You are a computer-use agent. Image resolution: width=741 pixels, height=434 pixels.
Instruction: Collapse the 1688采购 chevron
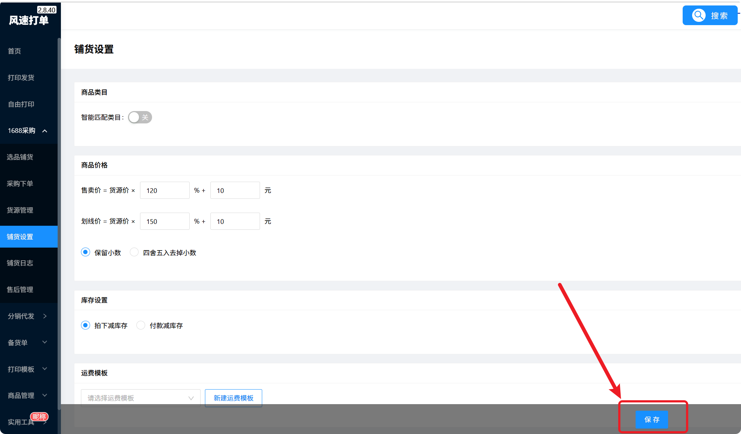45,131
